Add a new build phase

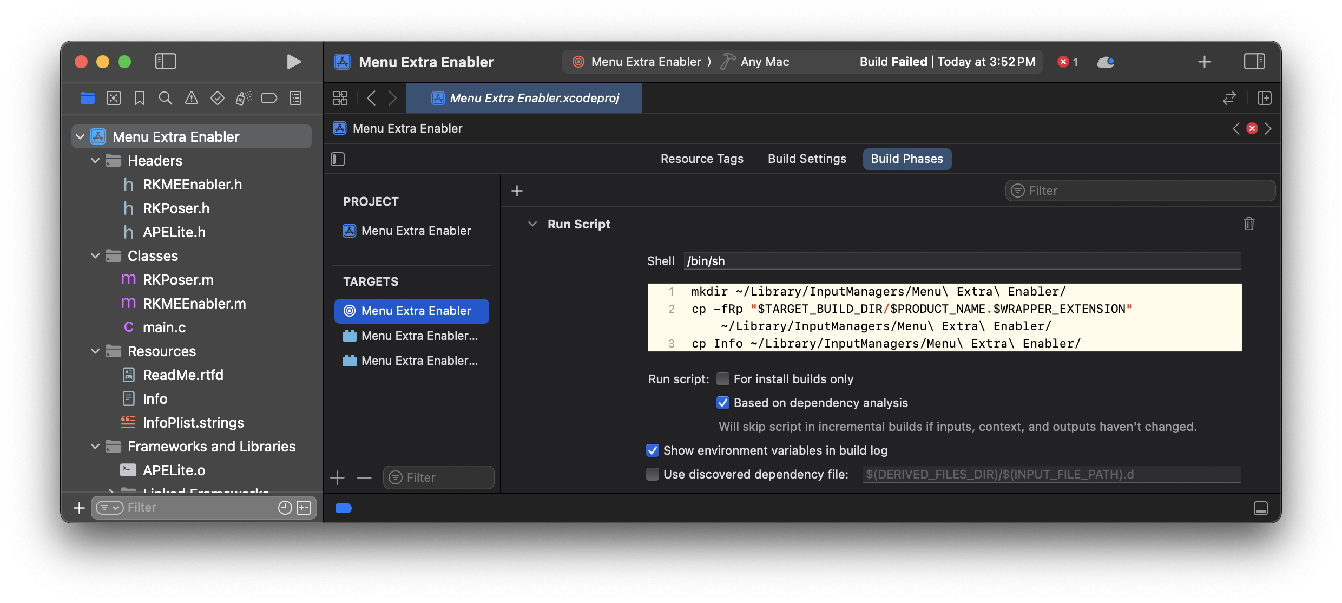(x=517, y=191)
